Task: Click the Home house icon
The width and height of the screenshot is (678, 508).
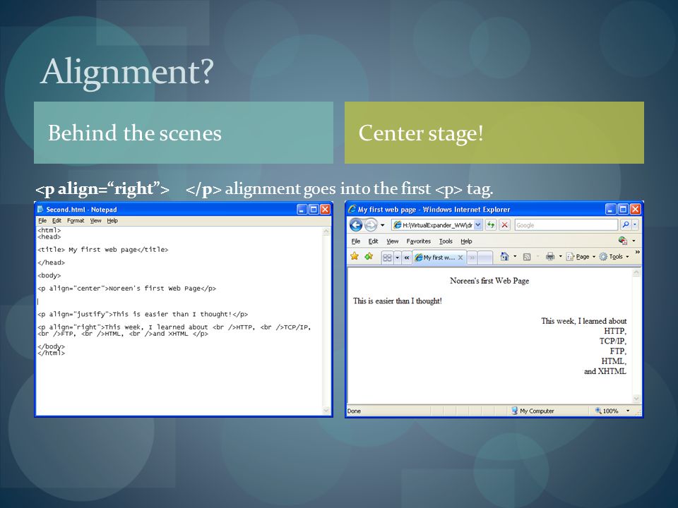Action: click(504, 257)
